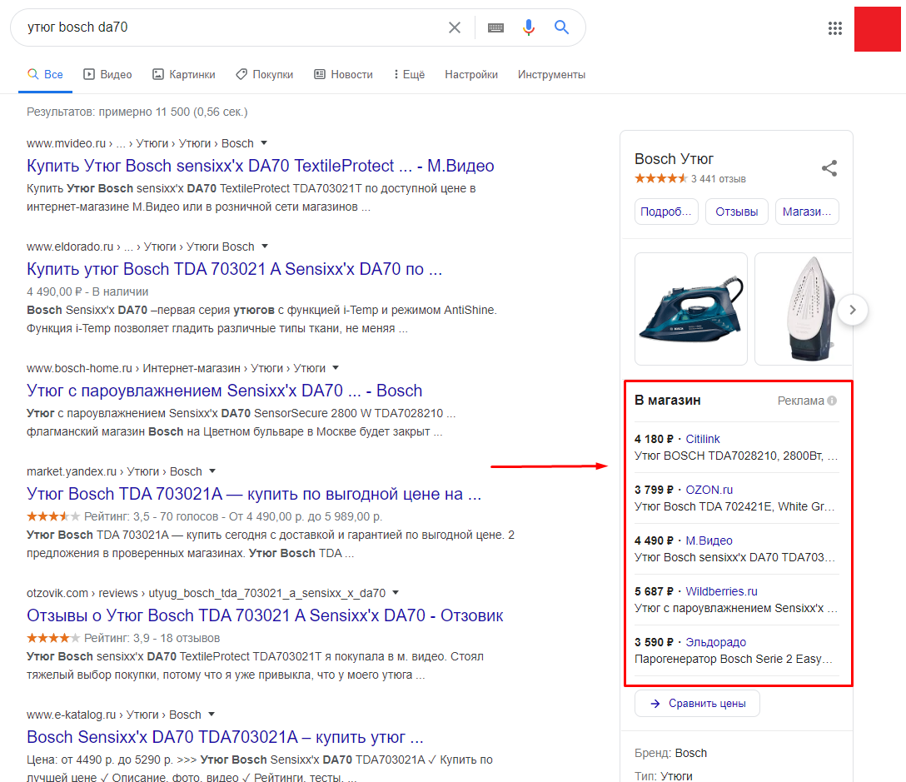Click the info icon next to Реклама
The height and width of the screenshot is (782, 906).
click(831, 401)
